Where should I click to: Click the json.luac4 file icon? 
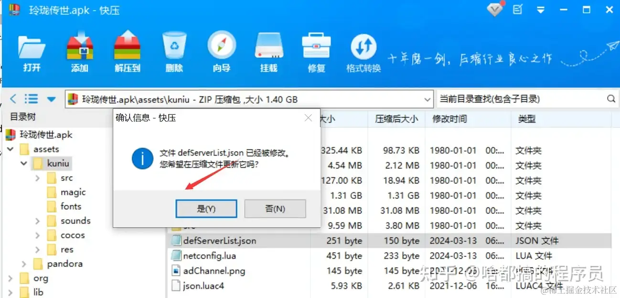pyautogui.click(x=176, y=286)
